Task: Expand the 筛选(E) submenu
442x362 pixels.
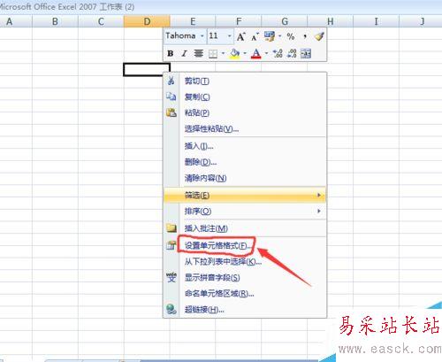Action: click(x=245, y=195)
